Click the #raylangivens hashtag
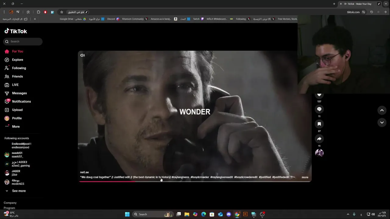The height and width of the screenshot is (219, 390). pyautogui.click(x=180, y=177)
